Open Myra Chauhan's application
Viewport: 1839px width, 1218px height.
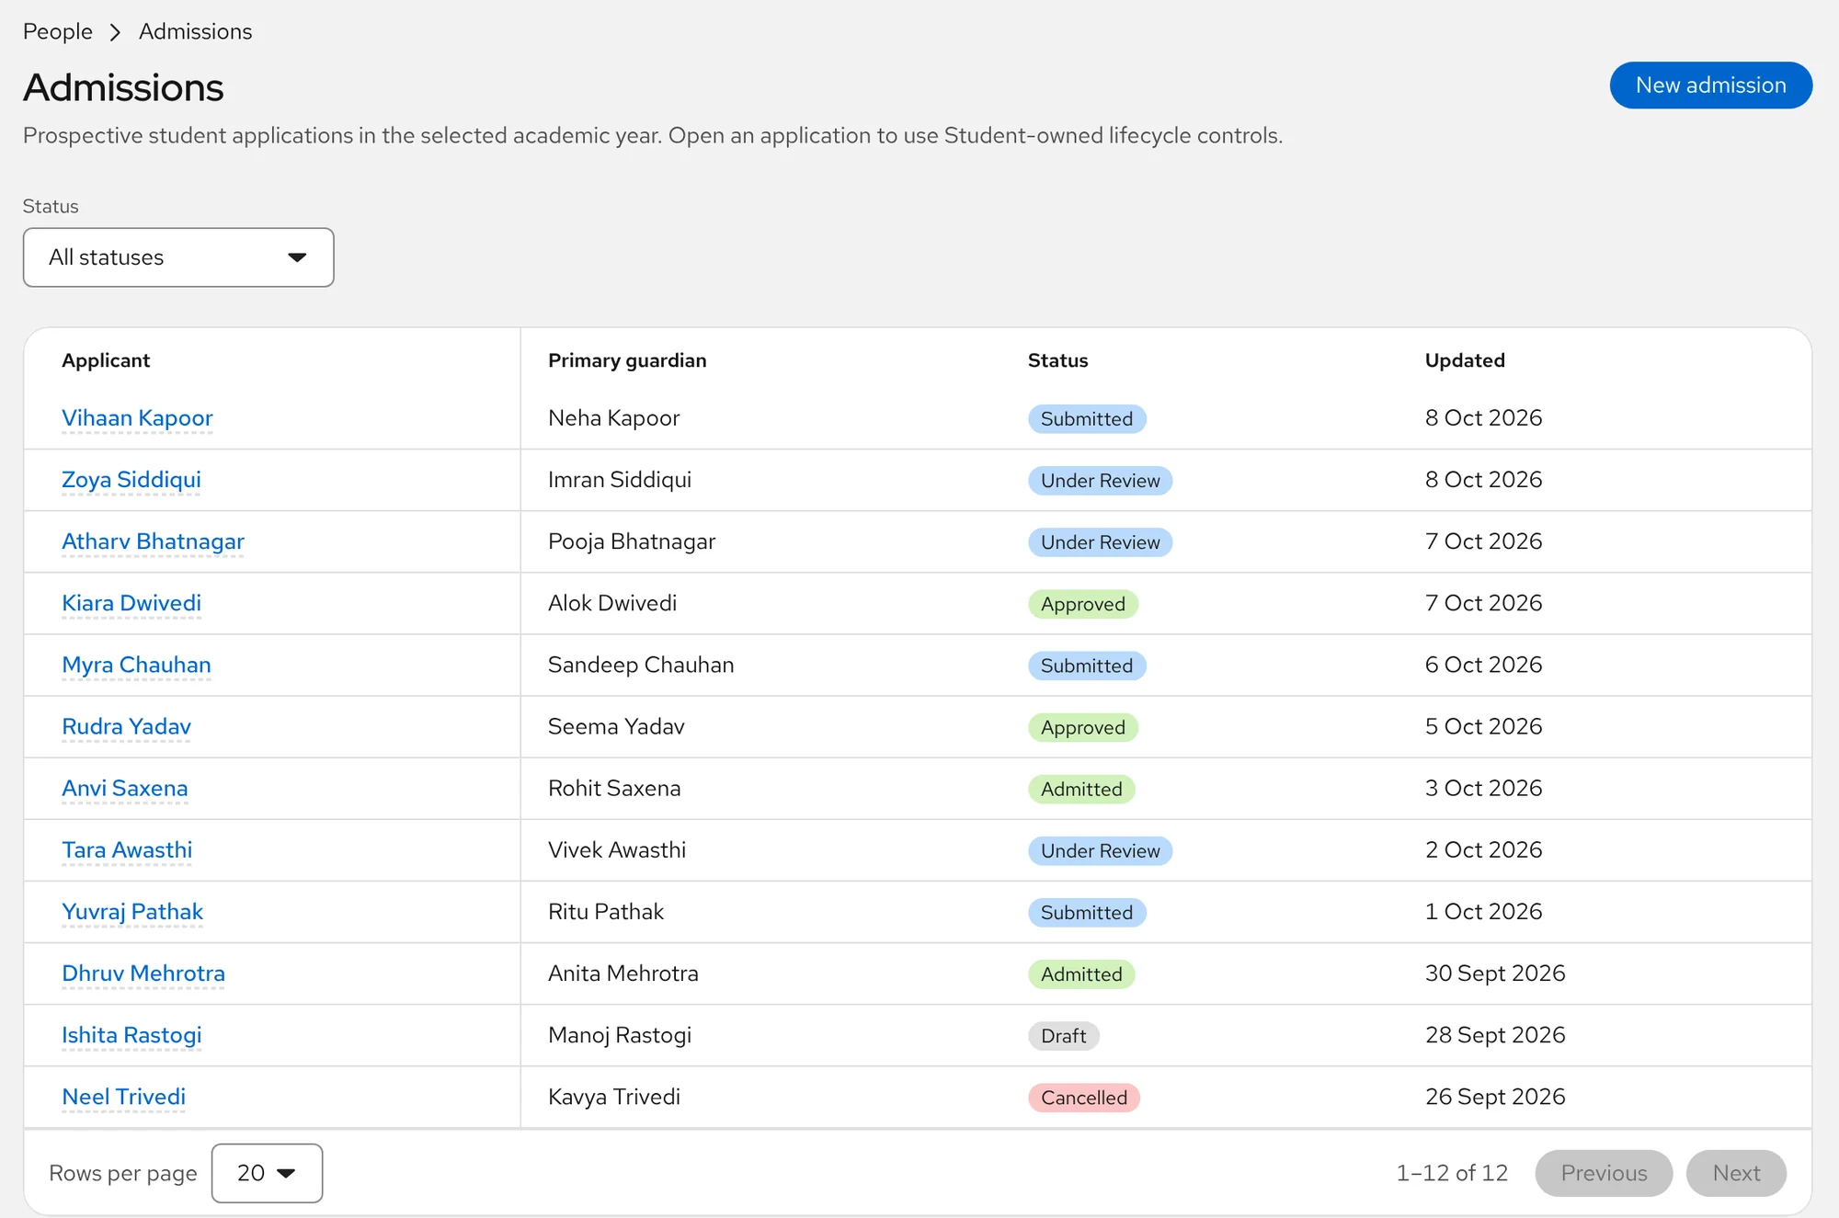136,665
